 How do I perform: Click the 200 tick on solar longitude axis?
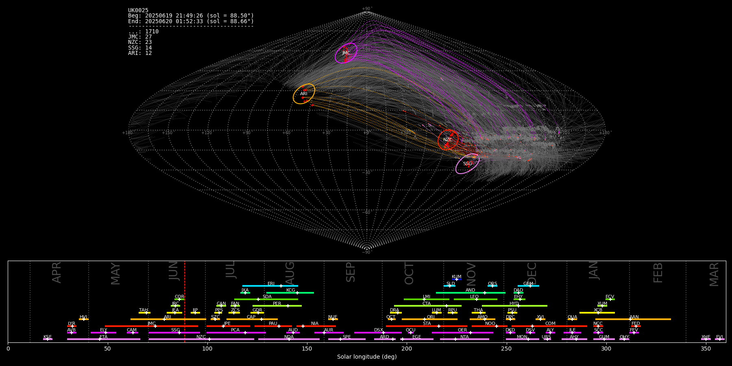pyautogui.click(x=407, y=349)
